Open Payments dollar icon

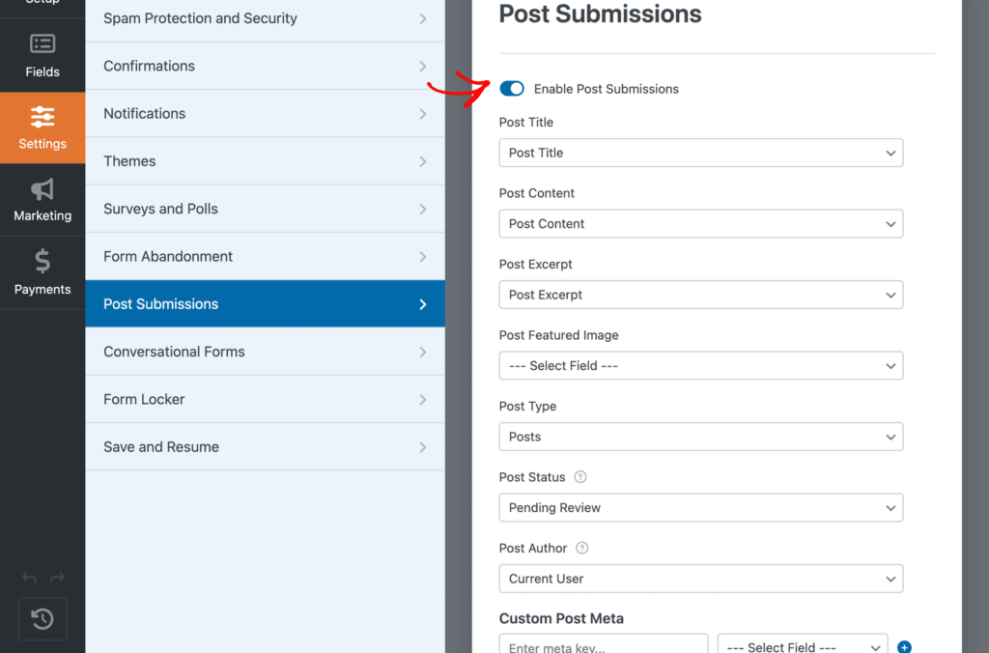pyautogui.click(x=42, y=261)
